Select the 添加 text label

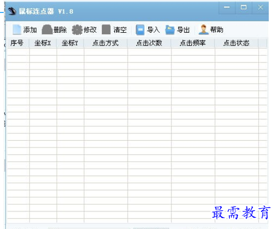tap(30, 30)
